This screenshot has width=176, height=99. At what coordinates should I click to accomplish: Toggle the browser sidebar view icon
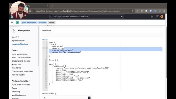click(142, 11)
